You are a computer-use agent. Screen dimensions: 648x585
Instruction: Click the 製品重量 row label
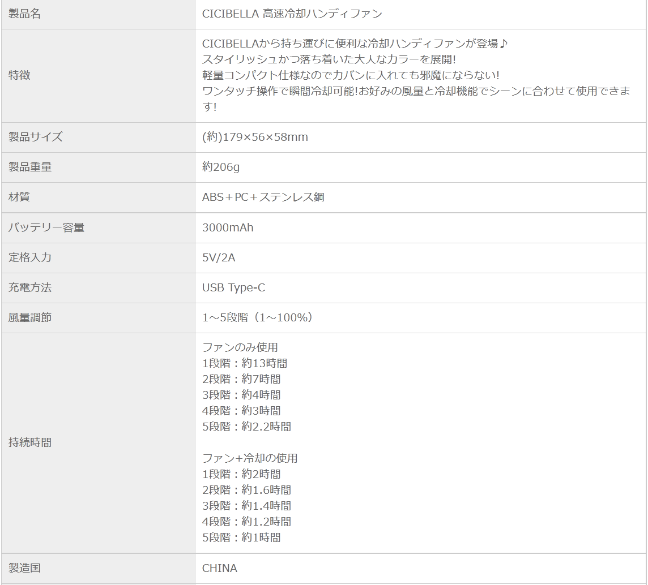(x=30, y=167)
